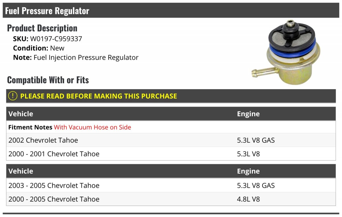Click the 4.8L V8 engine cell
Image resolution: width=342 pixels, height=217 pixels.
[x=248, y=199]
